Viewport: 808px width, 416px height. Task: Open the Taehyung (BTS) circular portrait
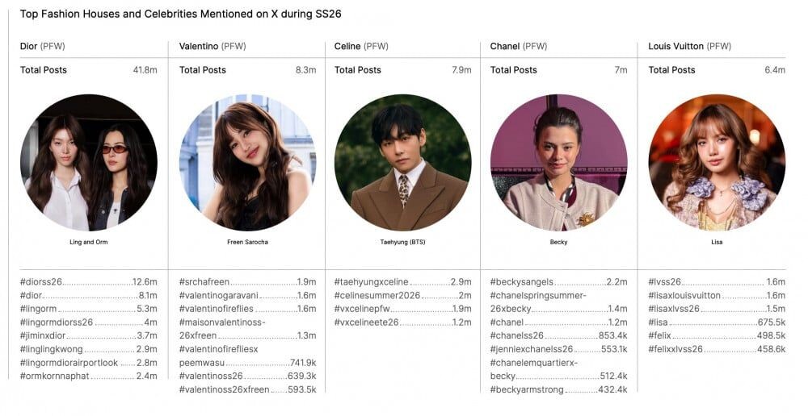pyautogui.click(x=403, y=163)
